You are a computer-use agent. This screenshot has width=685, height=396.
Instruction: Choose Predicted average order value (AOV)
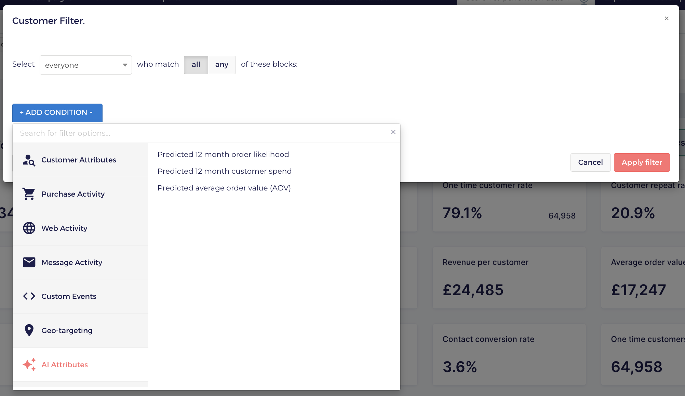[x=224, y=188]
